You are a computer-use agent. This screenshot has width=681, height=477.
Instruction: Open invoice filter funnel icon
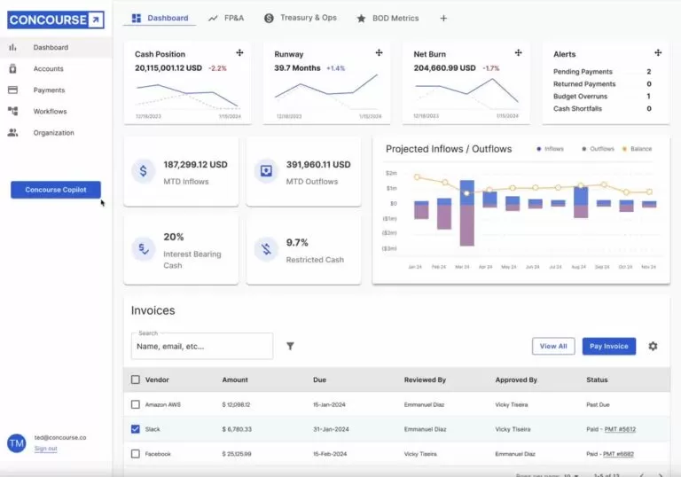290,347
